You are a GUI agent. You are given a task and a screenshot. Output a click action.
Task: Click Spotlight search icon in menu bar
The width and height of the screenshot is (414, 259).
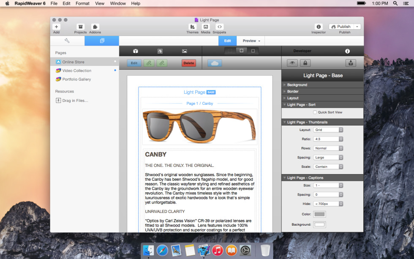395,3
